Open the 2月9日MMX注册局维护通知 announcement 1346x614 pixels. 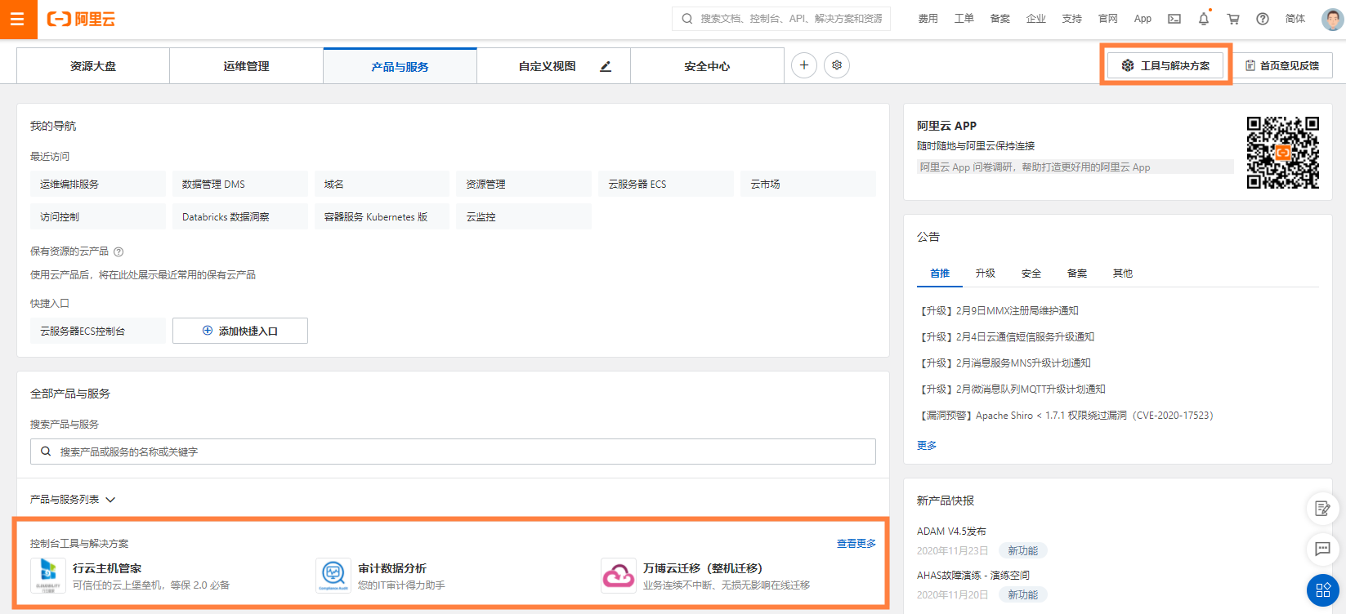999,311
